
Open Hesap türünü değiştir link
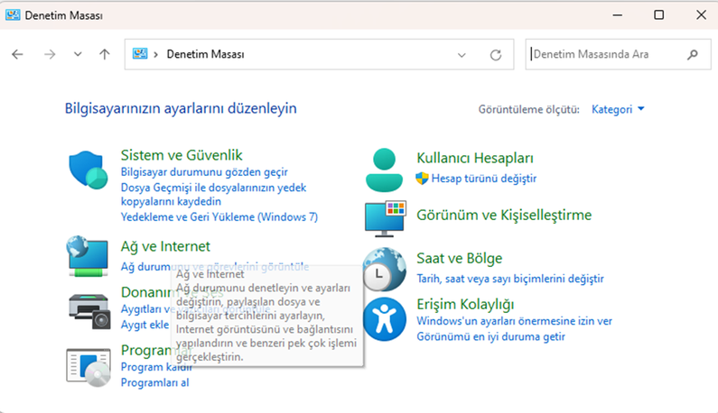pyautogui.click(x=483, y=179)
